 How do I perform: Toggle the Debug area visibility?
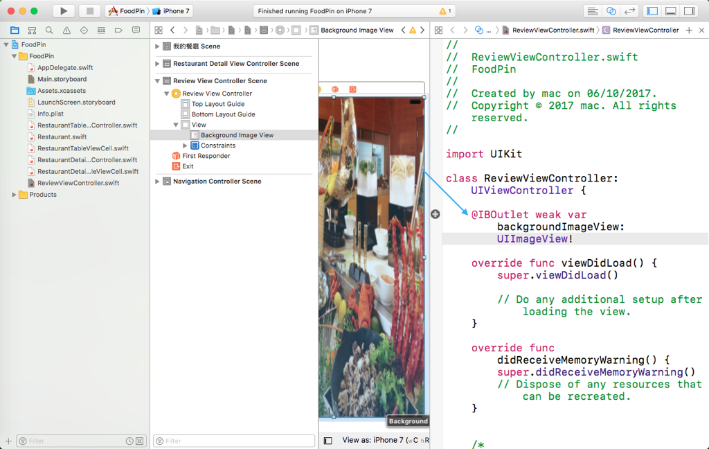pos(671,11)
